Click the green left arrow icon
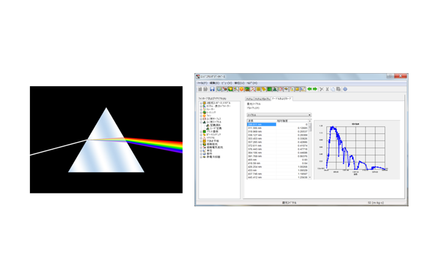Viewport: 432px width, 266px height. point(308,89)
